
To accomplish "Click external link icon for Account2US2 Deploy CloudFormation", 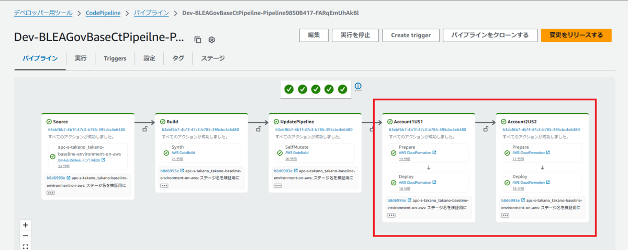I will click(x=548, y=183).
